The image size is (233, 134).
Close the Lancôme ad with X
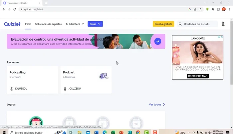(222, 37)
